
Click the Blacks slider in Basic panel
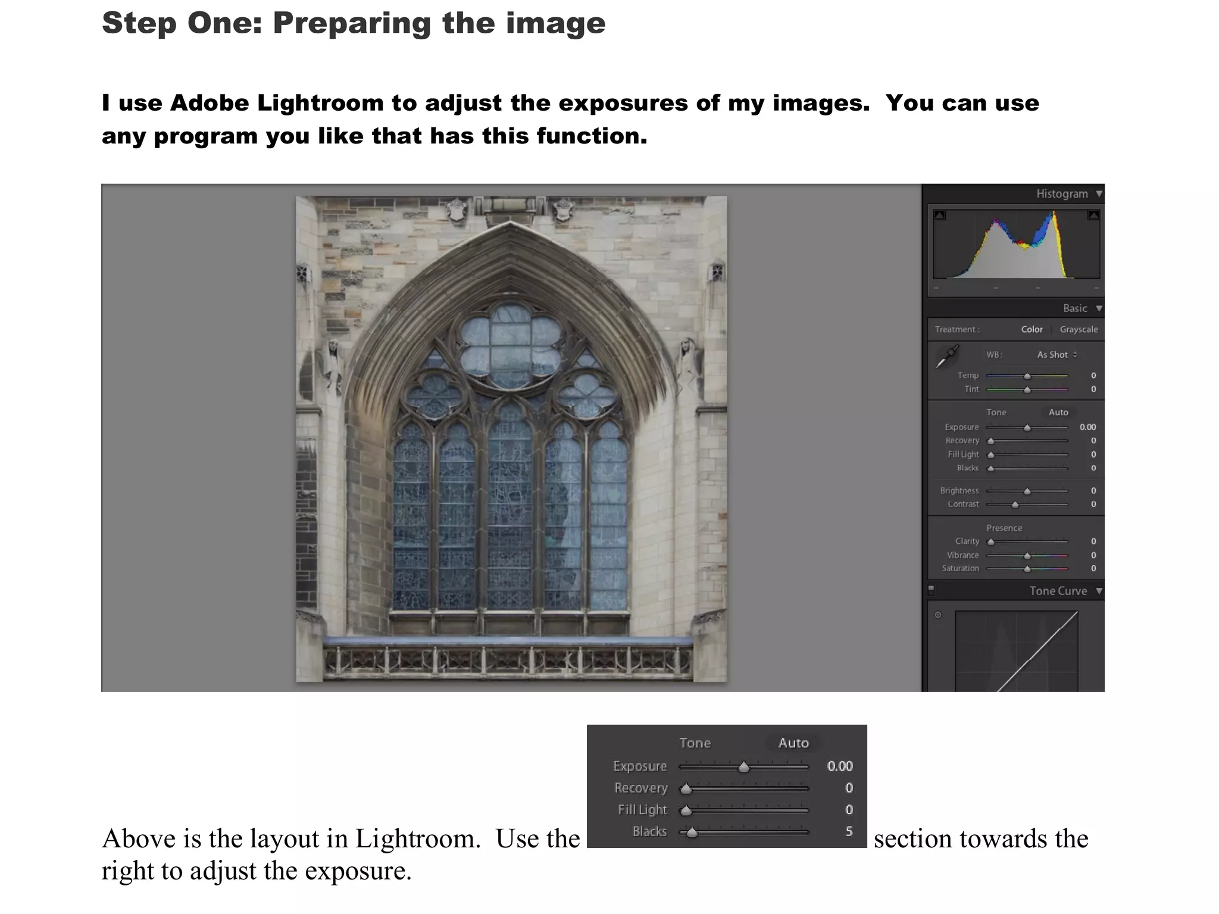pos(1027,468)
